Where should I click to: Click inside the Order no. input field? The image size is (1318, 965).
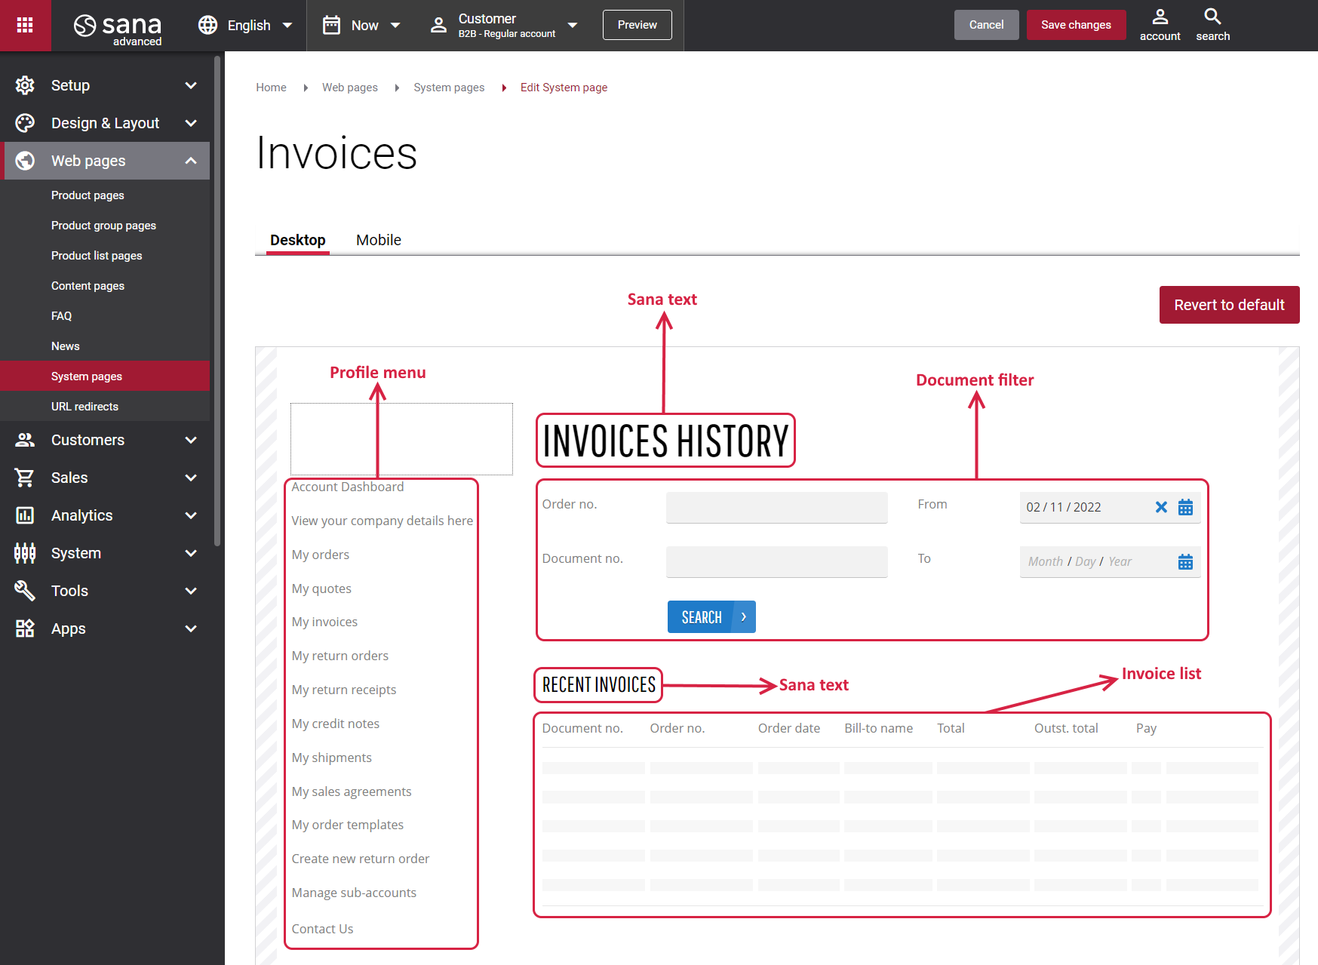[x=776, y=507]
